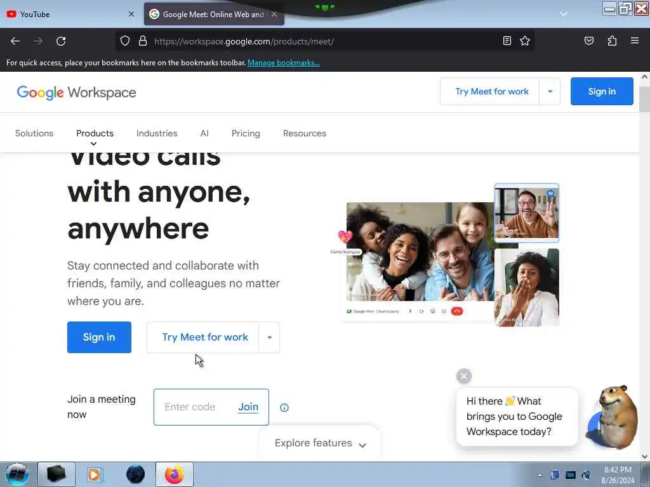Open the Solutions nav menu
The image size is (650, 487).
tap(34, 133)
